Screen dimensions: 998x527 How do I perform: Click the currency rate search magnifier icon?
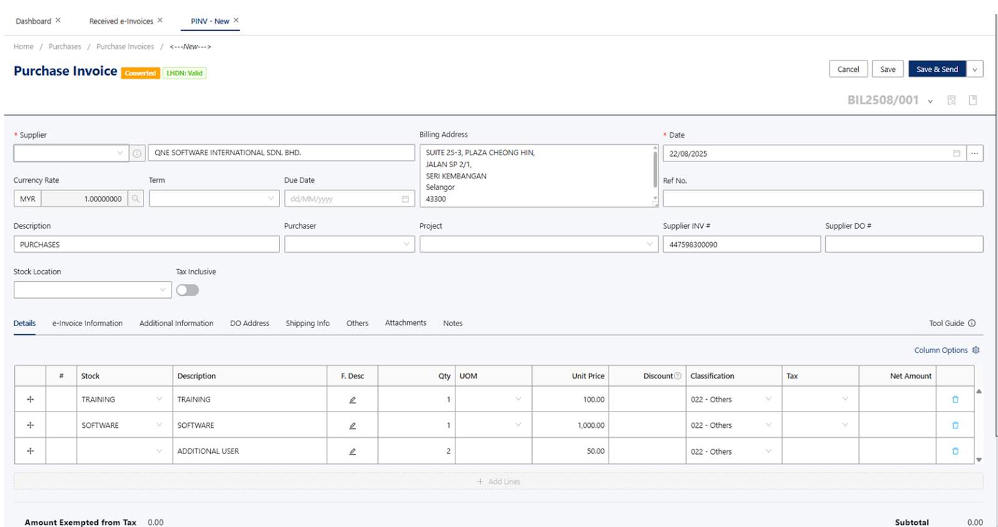click(x=135, y=199)
